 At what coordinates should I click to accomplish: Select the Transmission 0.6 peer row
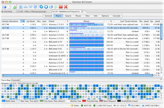[80, 73]
